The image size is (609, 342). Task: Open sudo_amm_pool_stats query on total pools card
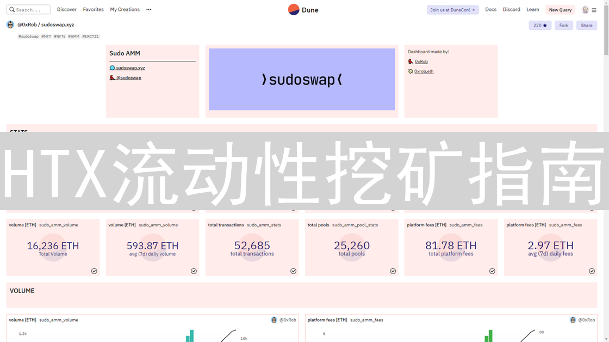click(x=355, y=225)
